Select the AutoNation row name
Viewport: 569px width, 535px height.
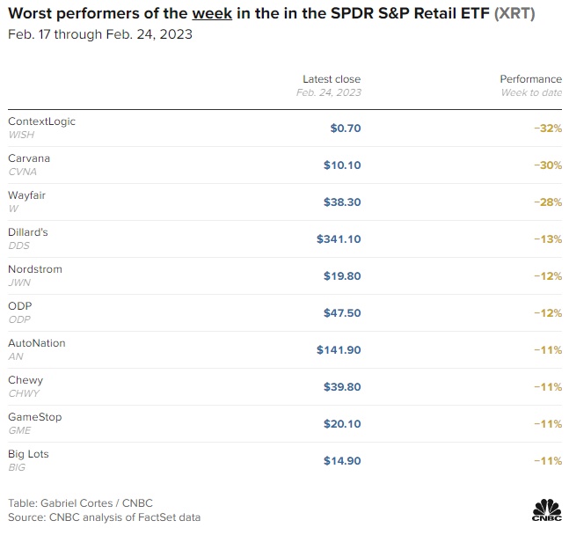pos(36,343)
